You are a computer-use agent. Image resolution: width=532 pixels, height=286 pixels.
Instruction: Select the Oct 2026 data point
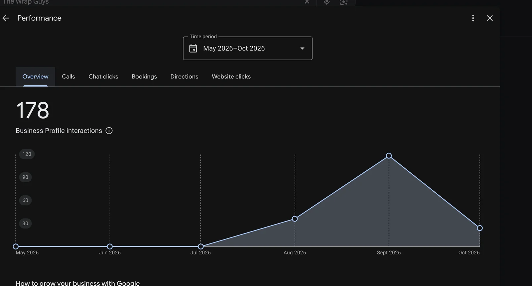tap(480, 228)
